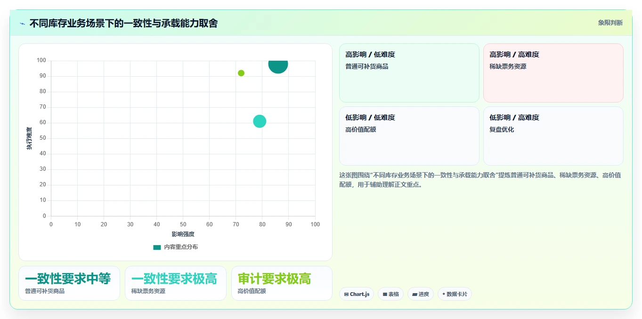Click the lightning bolt icon beside the title
Image resolution: width=642 pixels, height=319 pixels.
click(x=22, y=24)
